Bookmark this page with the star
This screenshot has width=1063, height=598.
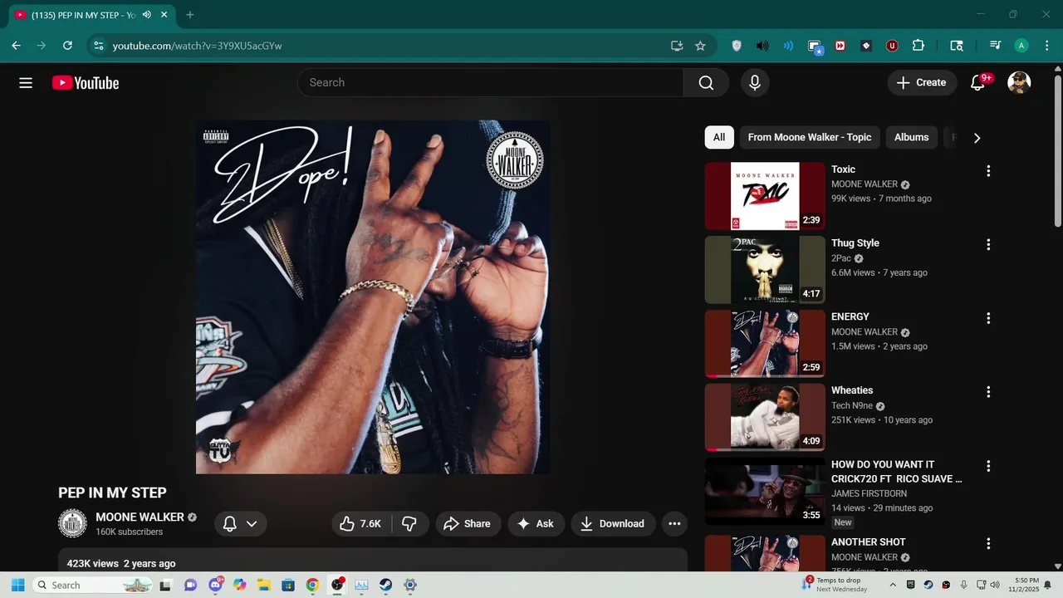click(700, 46)
